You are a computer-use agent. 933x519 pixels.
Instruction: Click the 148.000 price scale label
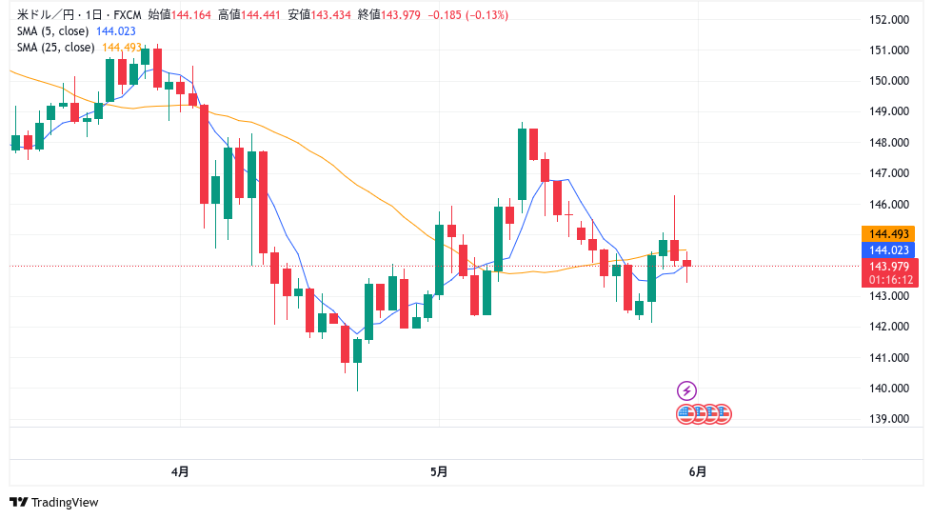889,142
